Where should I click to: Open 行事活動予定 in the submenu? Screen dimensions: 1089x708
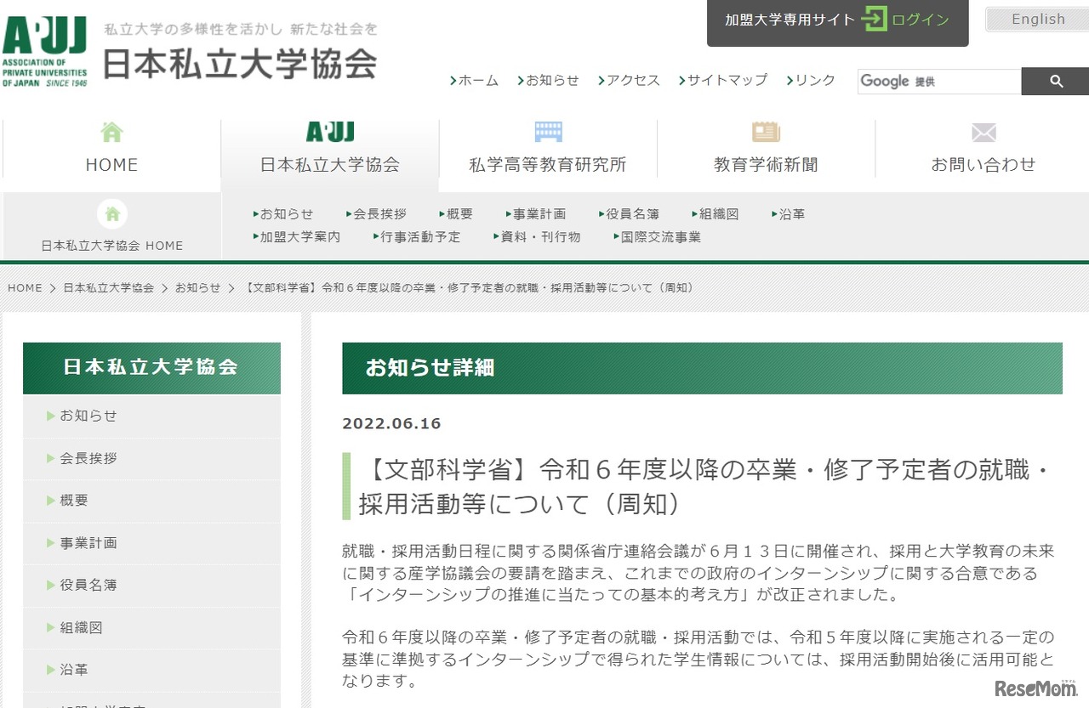pos(417,237)
